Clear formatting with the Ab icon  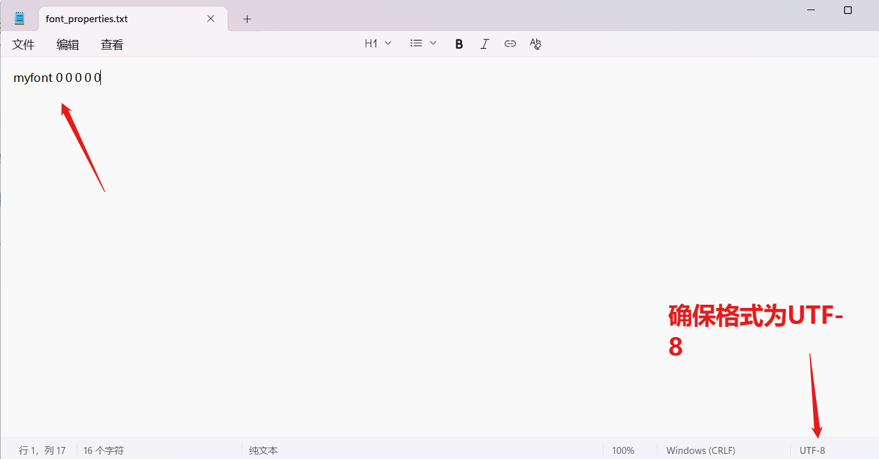(536, 44)
